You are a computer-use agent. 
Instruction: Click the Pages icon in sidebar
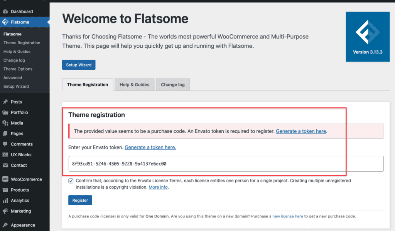[x=5, y=134]
